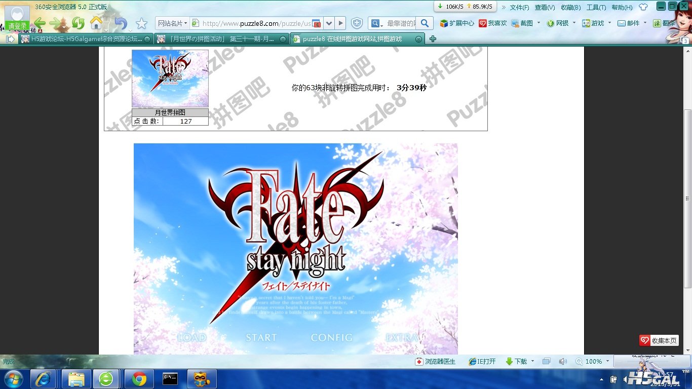This screenshot has width=692, height=389.
Task: Bookmark this page with the star icon
Action: 141,23
